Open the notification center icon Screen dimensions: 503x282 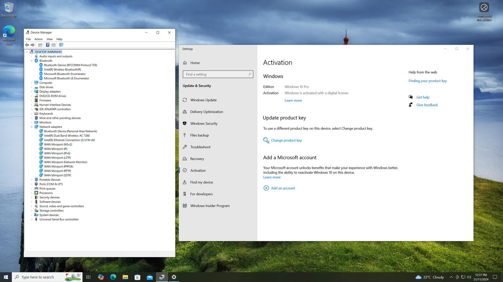[x=495, y=277]
